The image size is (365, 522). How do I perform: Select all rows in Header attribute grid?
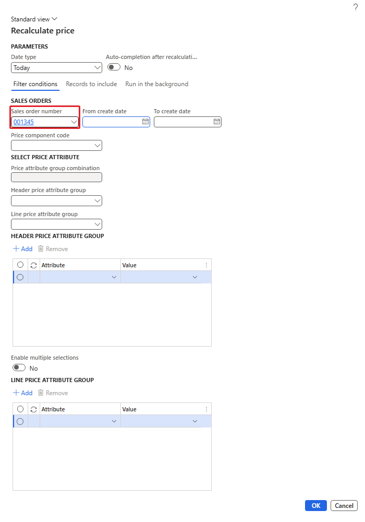pos(20,265)
